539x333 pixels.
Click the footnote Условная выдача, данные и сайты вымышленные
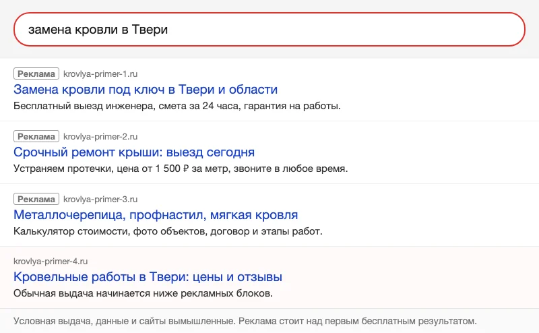coord(245,321)
